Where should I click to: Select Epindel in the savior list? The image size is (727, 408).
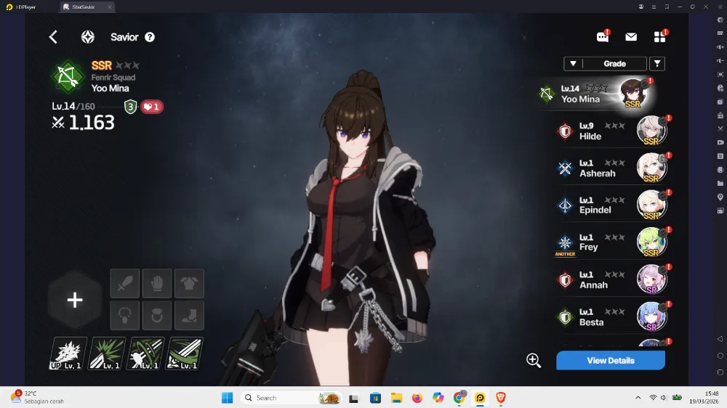[612, 205]
